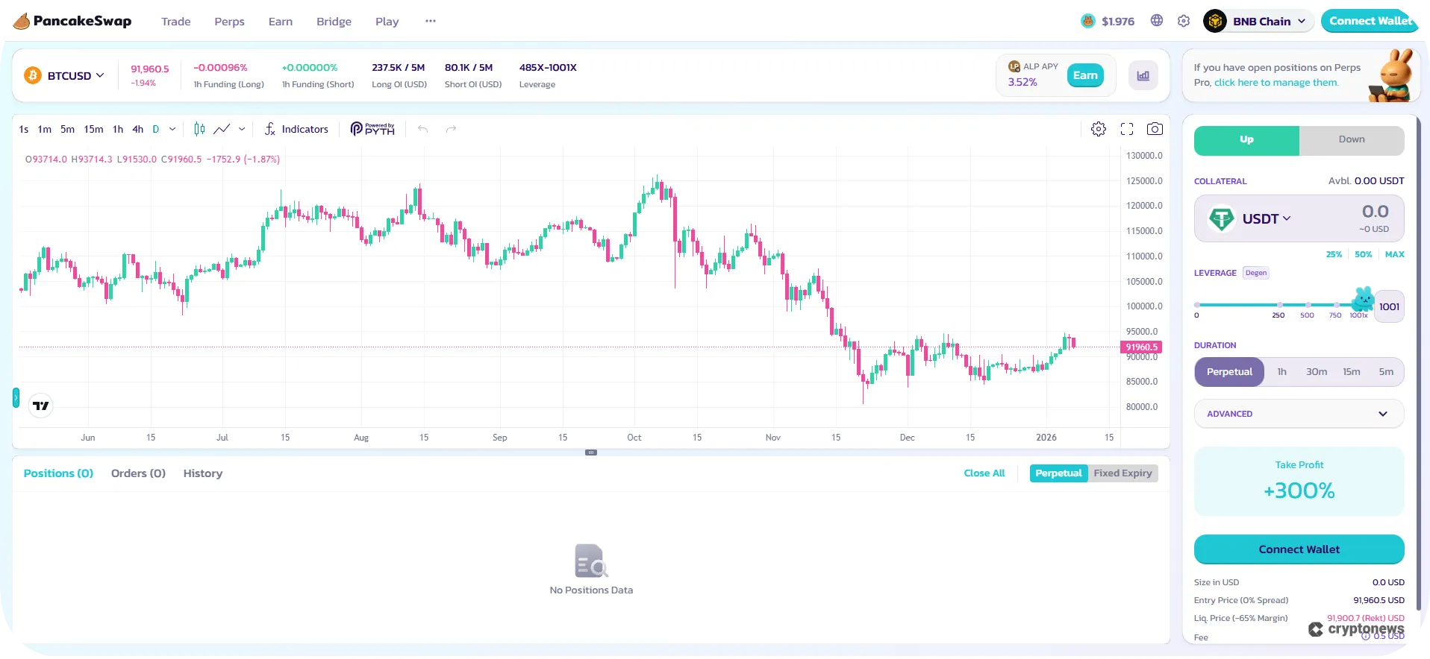Set collateral to MAX
The width and height of the screenshot is (1430, 659).
coord(1394,254)
